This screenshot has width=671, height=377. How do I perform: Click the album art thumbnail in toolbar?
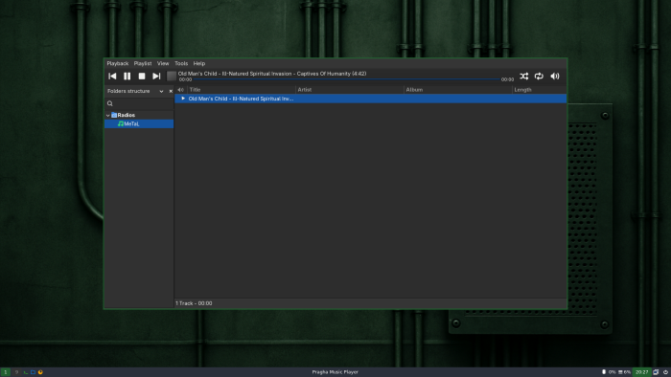pyautogui.click(x=172, y=76)
